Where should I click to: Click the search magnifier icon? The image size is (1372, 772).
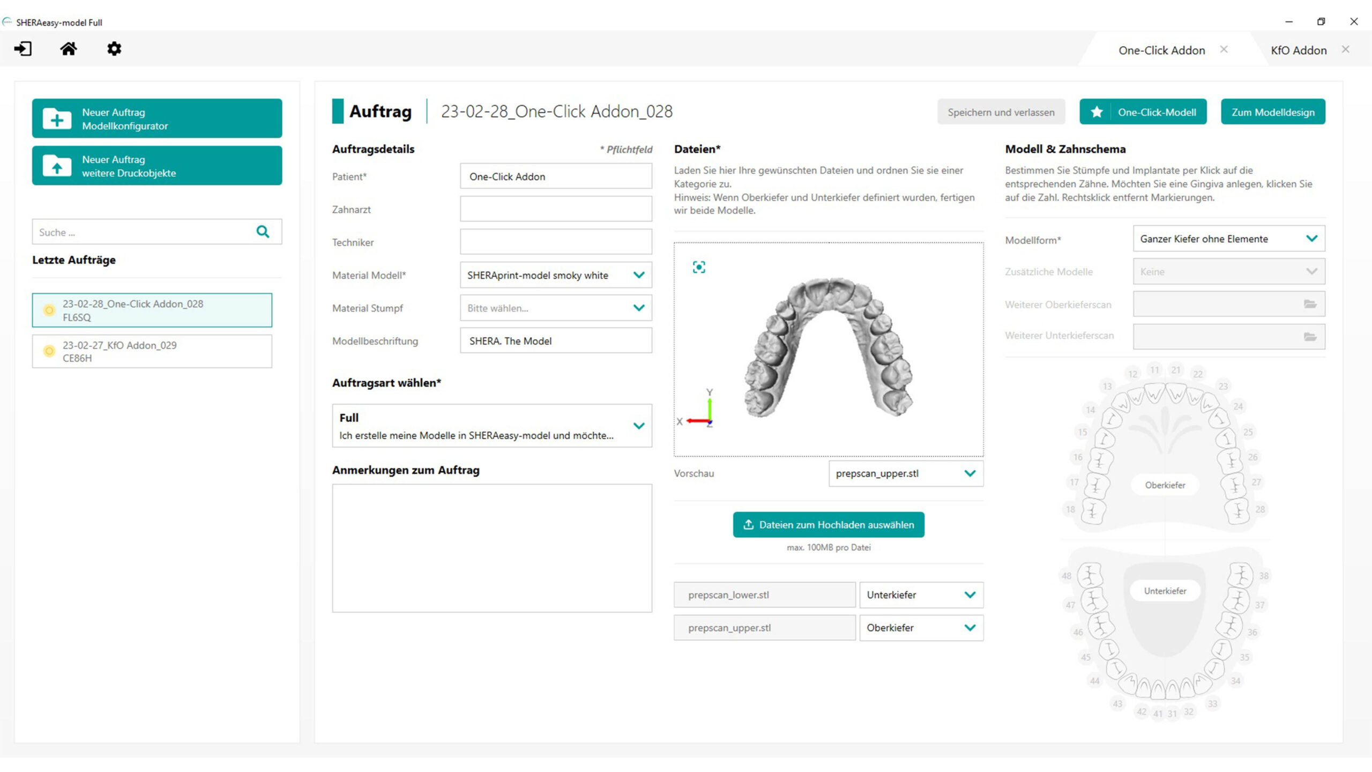263,232
